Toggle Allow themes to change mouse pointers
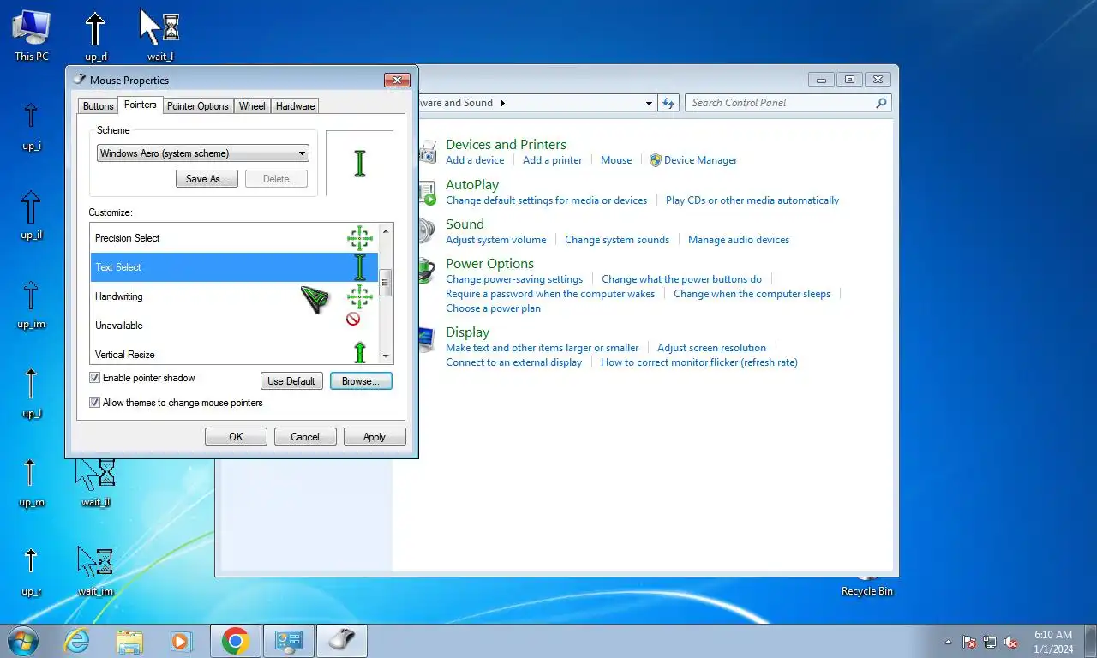This screenshot has height=658, width=1097. click(x=94, y=403)
